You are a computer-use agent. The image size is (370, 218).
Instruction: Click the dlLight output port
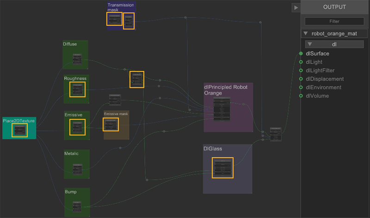(301, 62)
